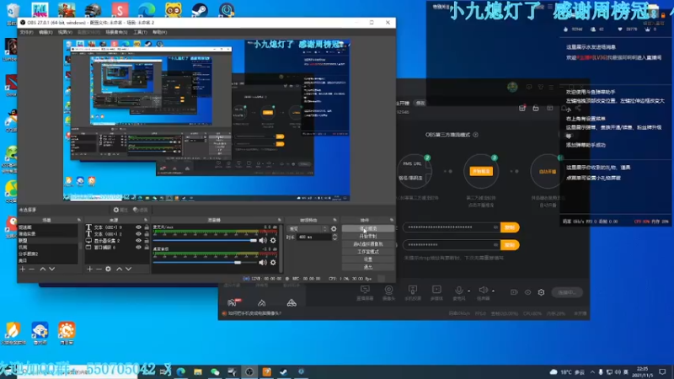Screen dimensions: 674x379
Task: Click the Audio Mixer vertical scrollbar
Action: click(281, 248)
